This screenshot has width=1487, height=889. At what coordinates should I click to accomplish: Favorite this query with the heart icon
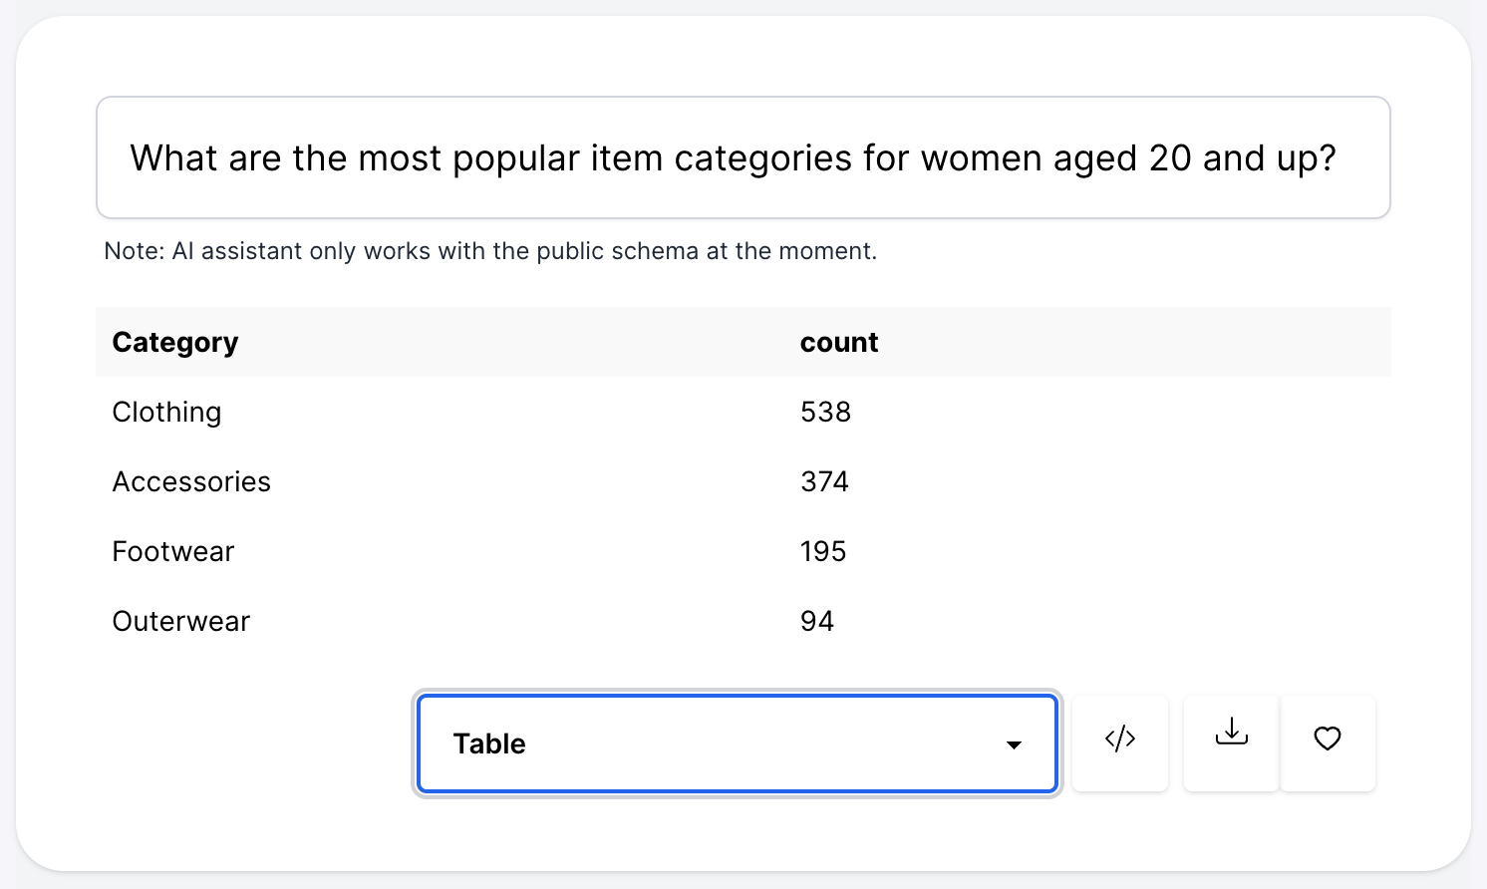[1328, 740]
